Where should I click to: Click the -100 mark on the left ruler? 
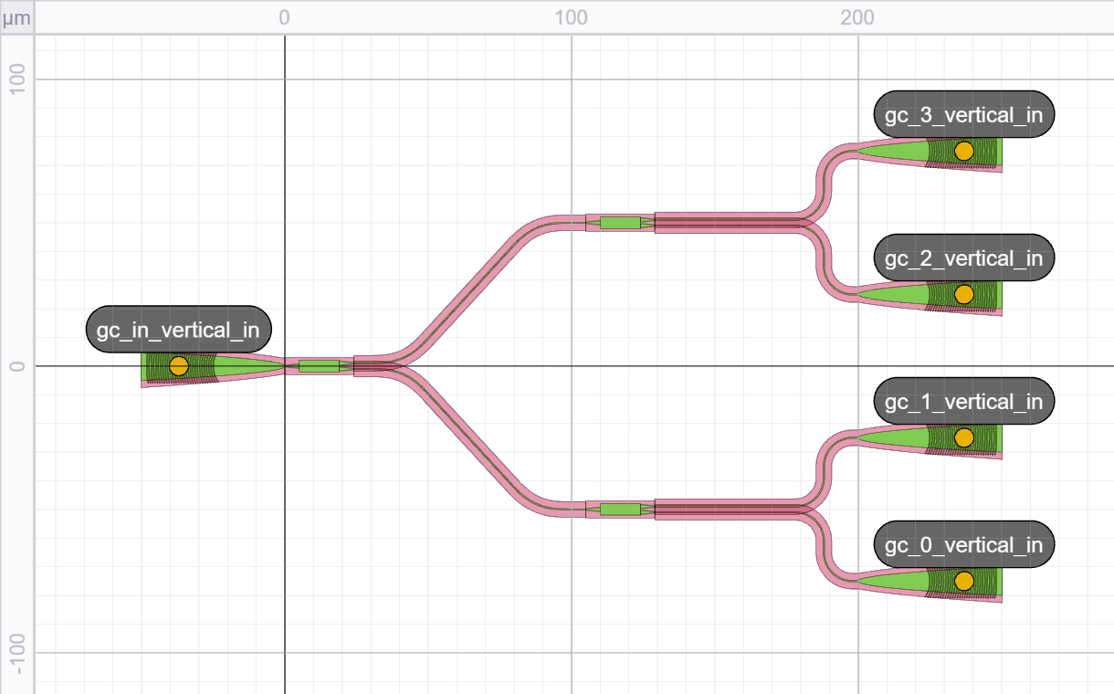[16, 652]
